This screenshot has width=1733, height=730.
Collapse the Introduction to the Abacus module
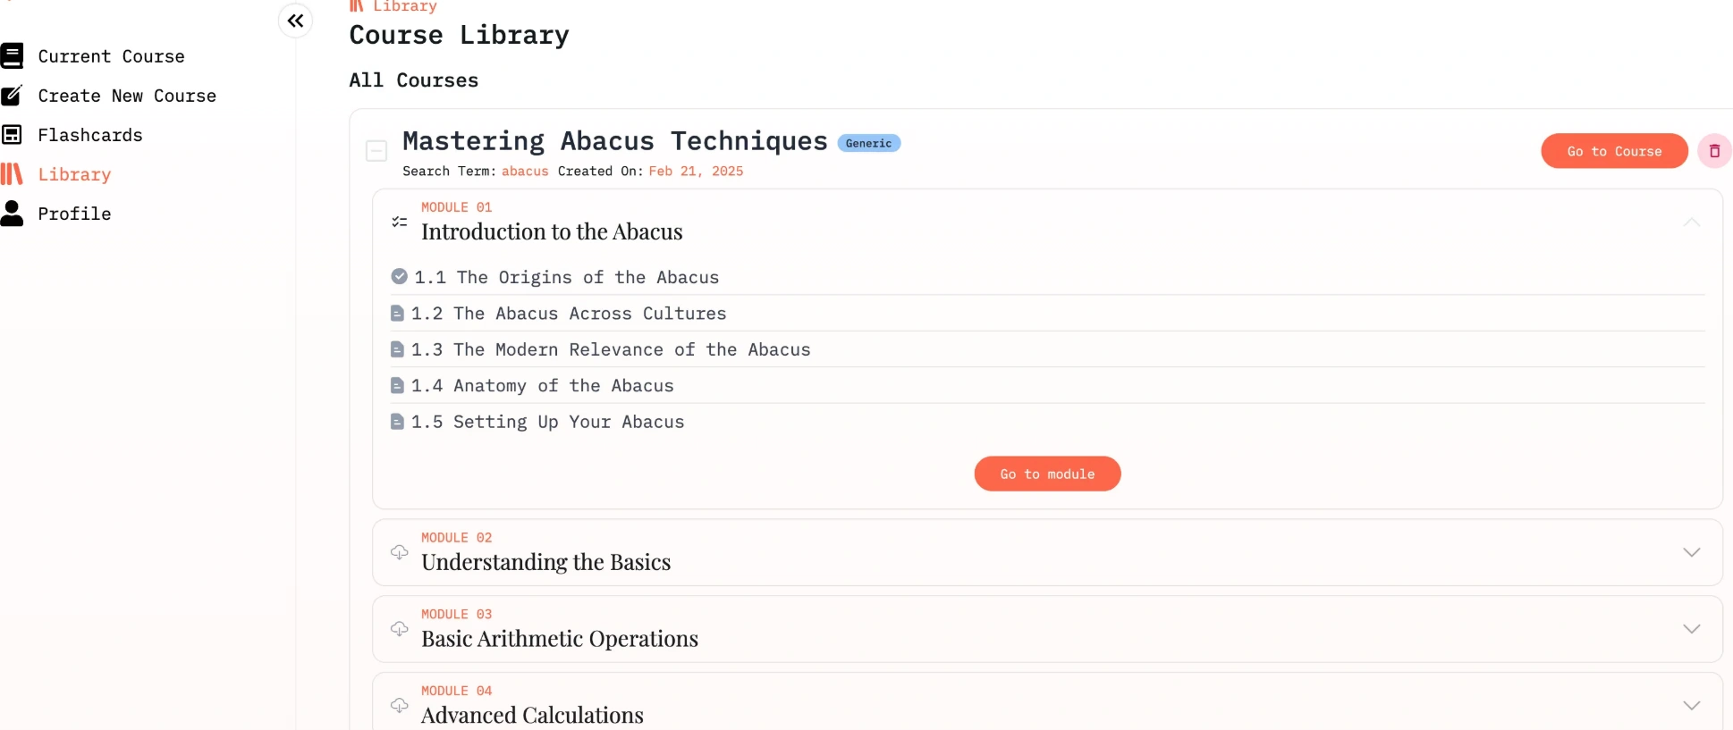[x=1692, y=222]
